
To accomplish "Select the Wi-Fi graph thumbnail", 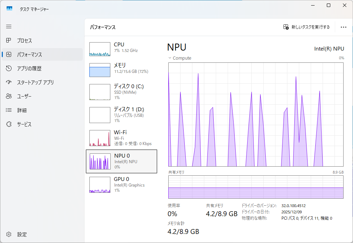I will tap(100, 138).
